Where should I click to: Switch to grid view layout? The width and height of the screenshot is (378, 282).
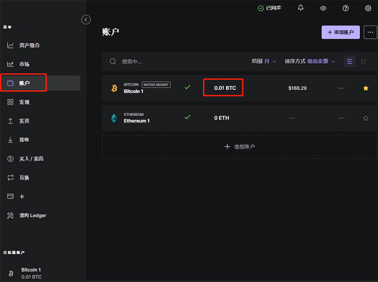click(363, 61)
